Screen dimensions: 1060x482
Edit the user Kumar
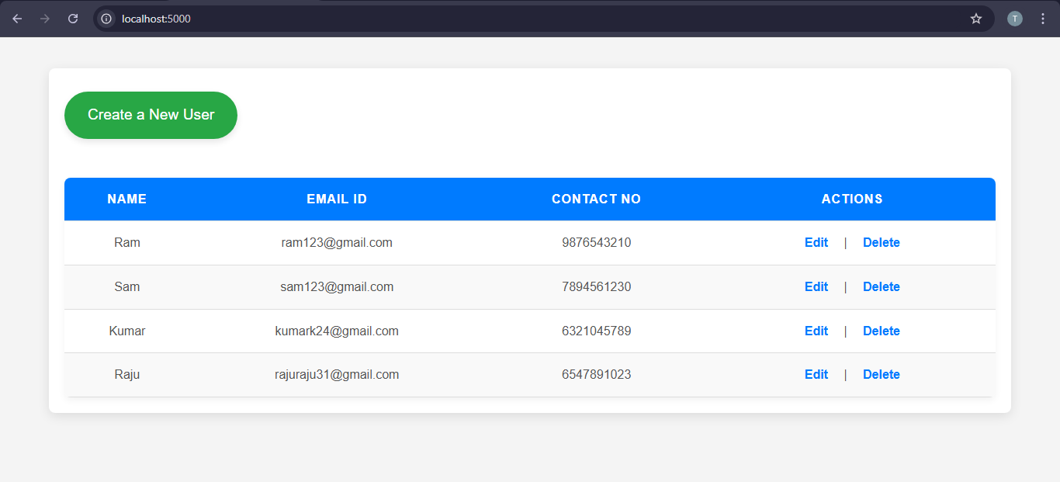(x=816, y=331)
